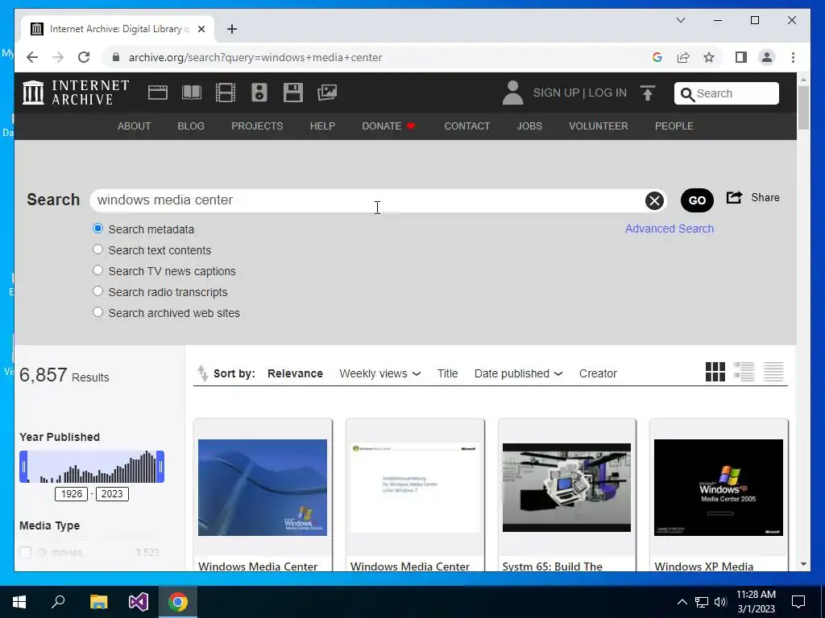The image size is (825, 618).
Task: Open the CONTACT menu item
Action: (466, 126)
